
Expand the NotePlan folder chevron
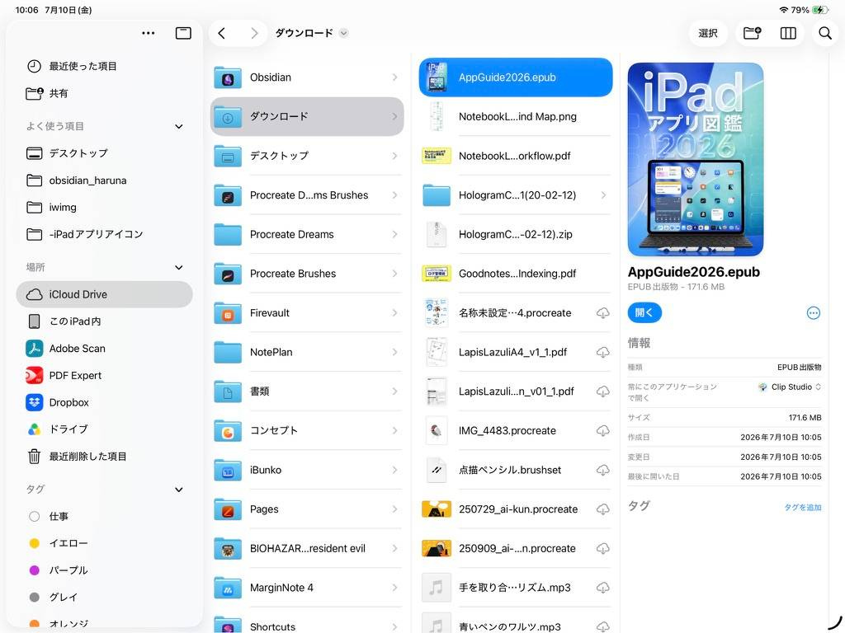[x=395, y=352]
